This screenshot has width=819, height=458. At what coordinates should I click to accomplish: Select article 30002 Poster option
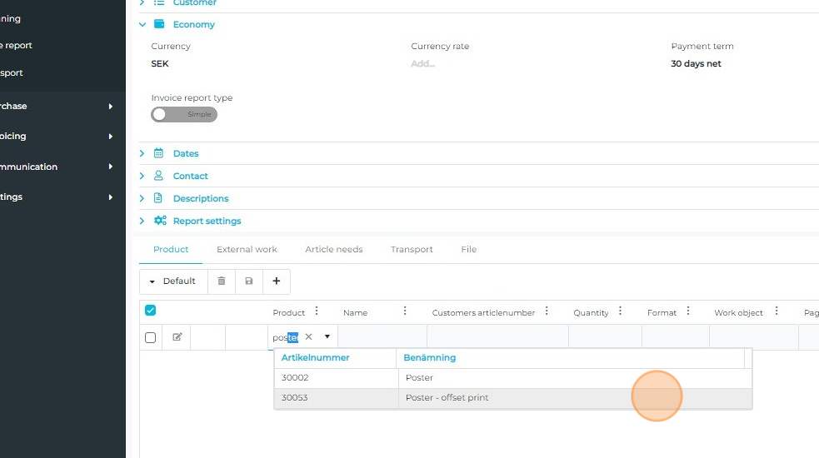(419, 378)
